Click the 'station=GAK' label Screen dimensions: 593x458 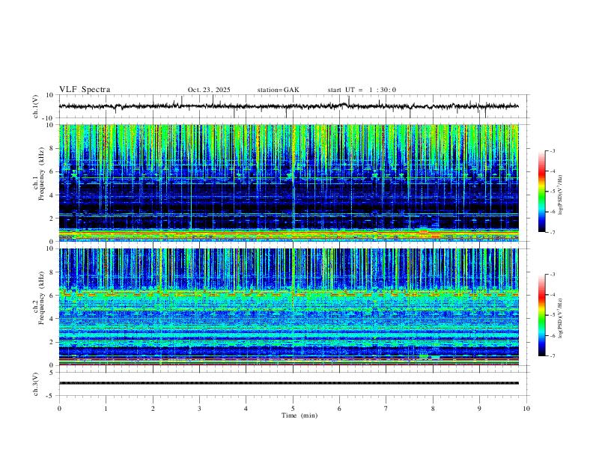coord(278,90)
